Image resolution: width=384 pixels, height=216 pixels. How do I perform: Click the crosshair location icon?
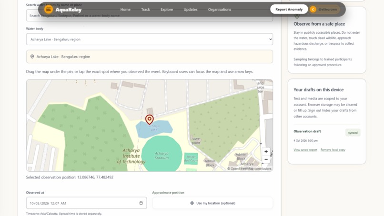coord(192,203)
